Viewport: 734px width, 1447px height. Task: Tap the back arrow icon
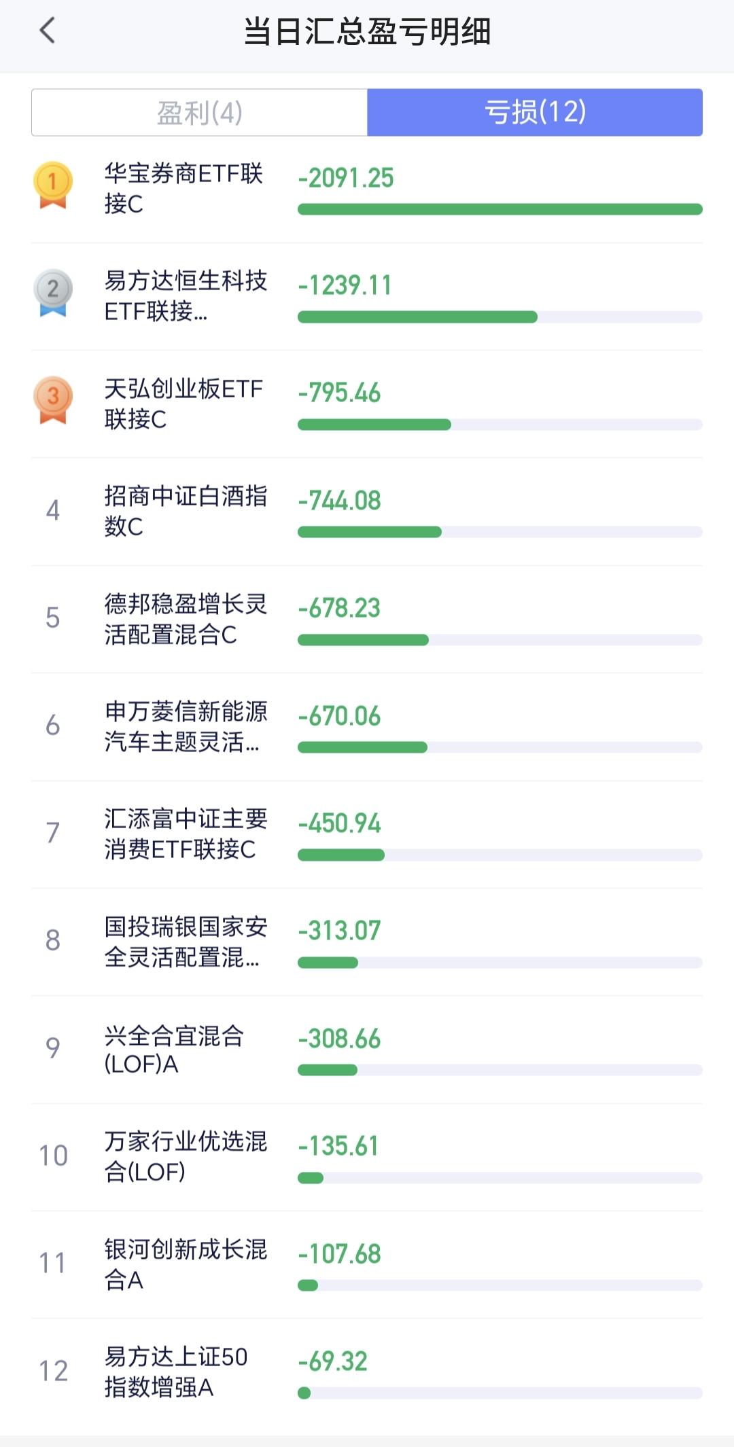(48, 31)
